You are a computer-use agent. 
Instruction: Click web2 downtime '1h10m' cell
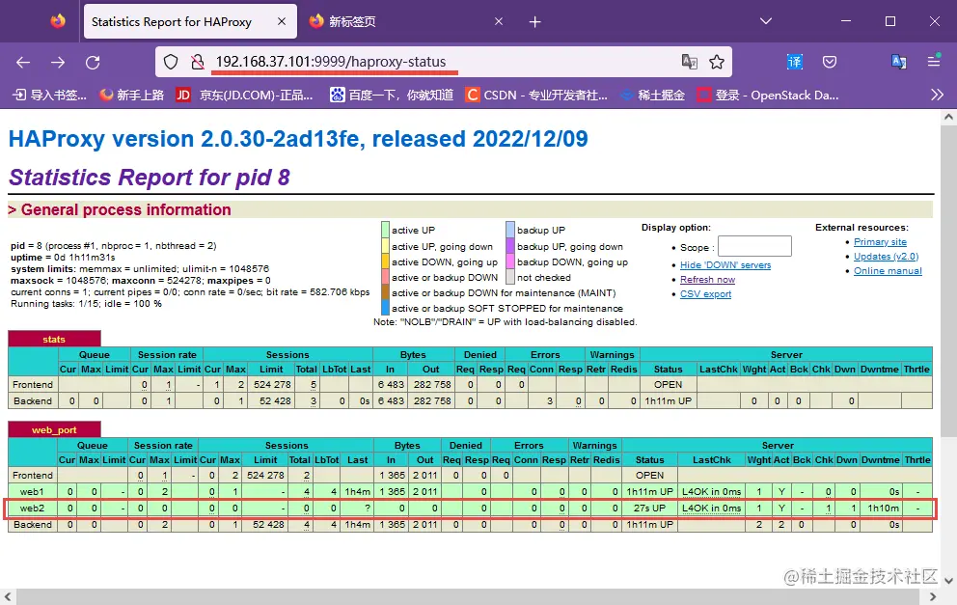[x=880, y=508]
